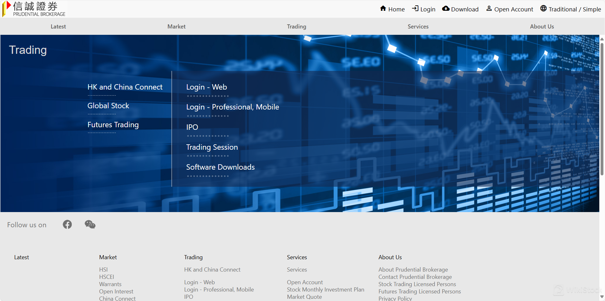Open the Software Downloads link
The image size is (605, 301).
220,167
